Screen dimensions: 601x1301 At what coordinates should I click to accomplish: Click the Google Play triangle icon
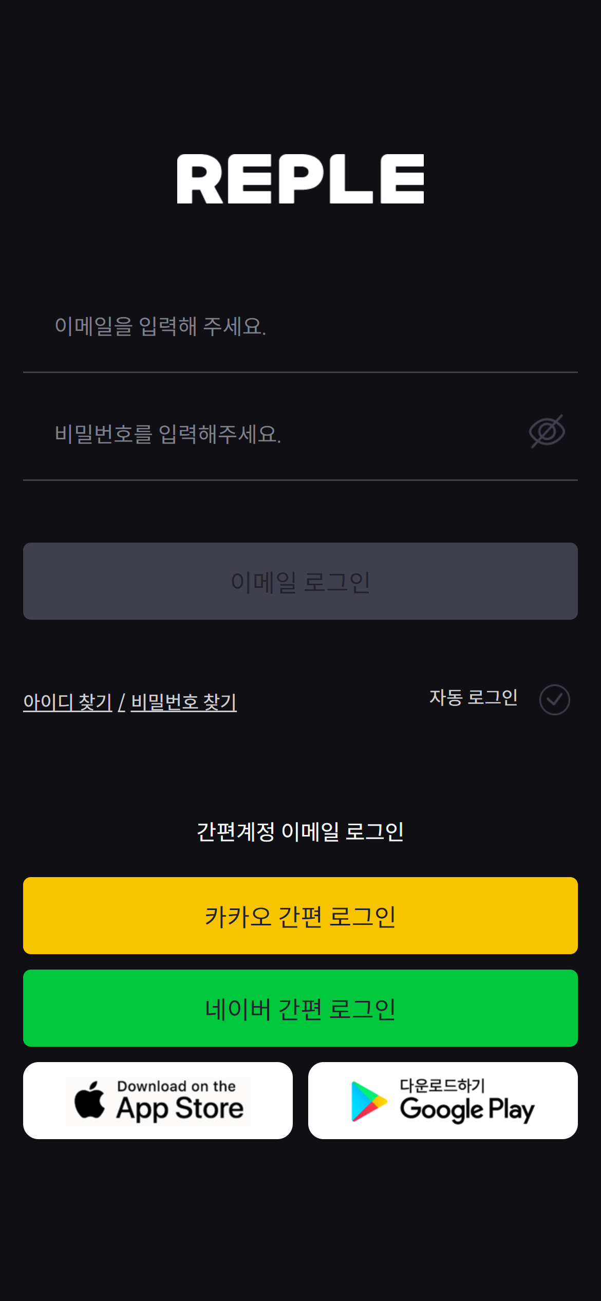368,1101
